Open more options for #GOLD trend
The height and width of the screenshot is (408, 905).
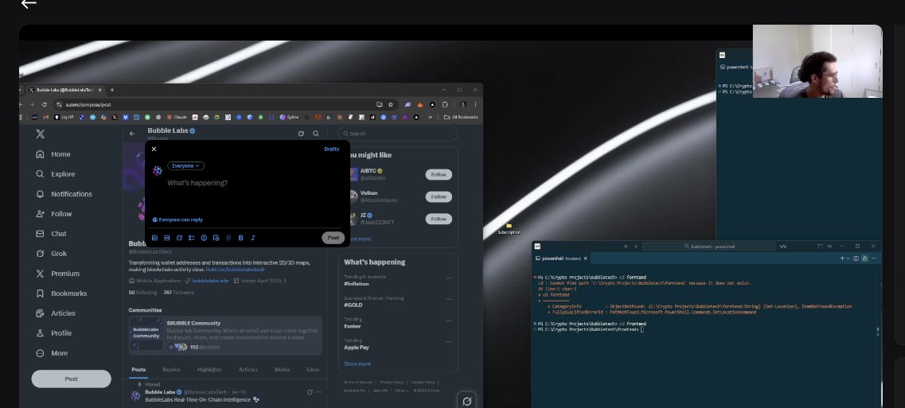(448, 300)
